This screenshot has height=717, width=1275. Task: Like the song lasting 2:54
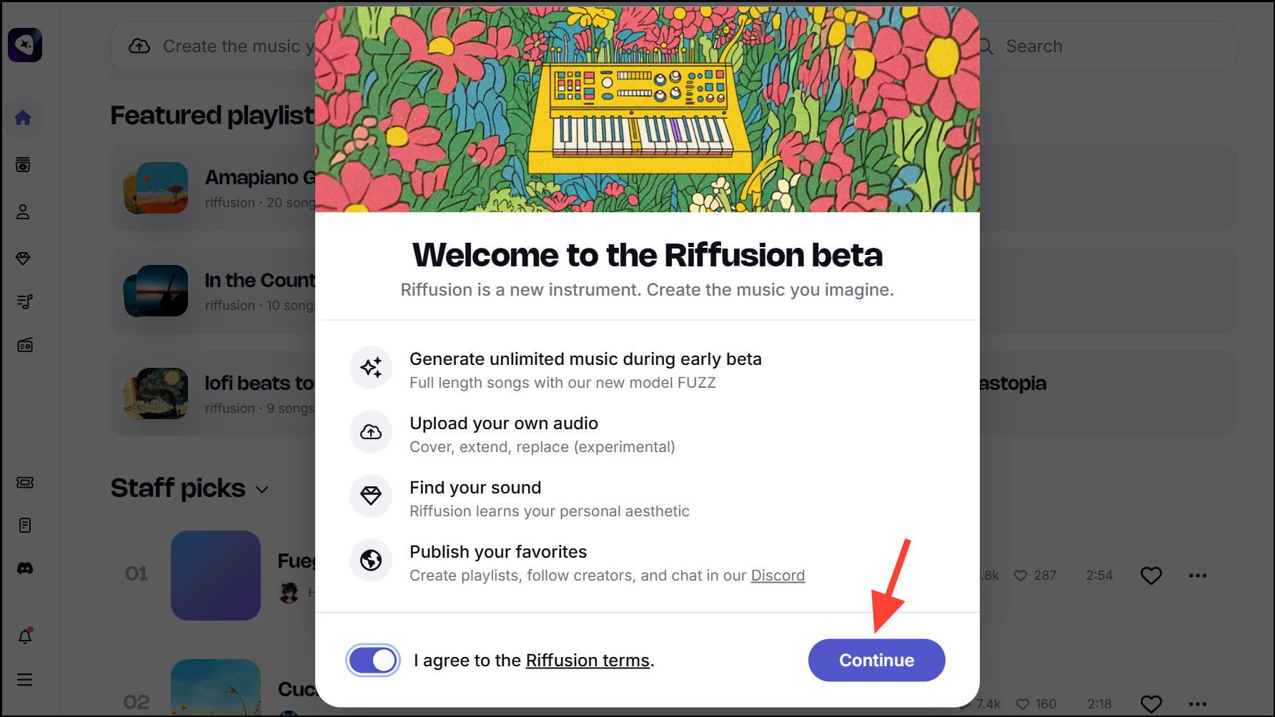pyautogui.click(x=1151, y=575)
